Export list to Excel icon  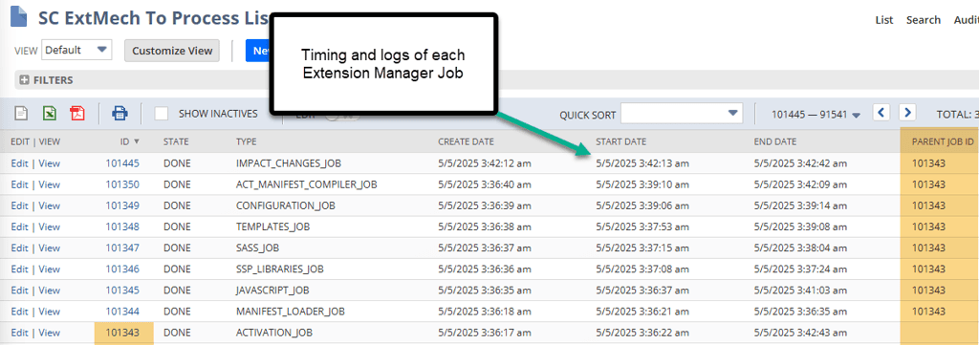click(x=50, y=114)
